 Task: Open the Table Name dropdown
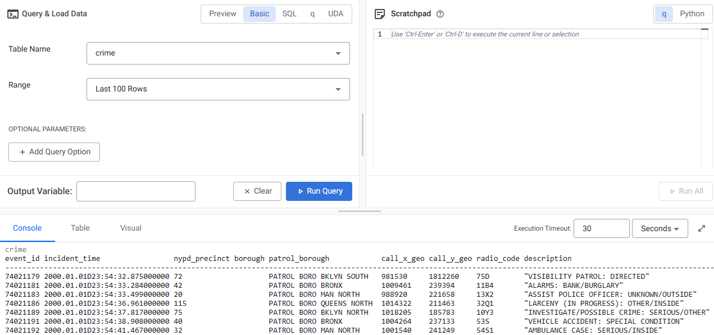pyautogui.click(x=338, y=53)
